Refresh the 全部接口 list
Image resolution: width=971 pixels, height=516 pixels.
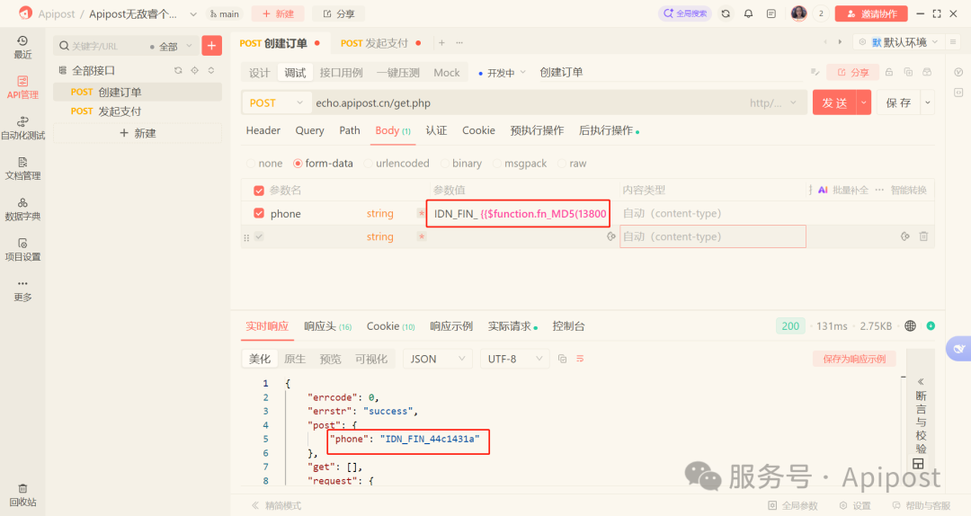[x=178, y=71]
